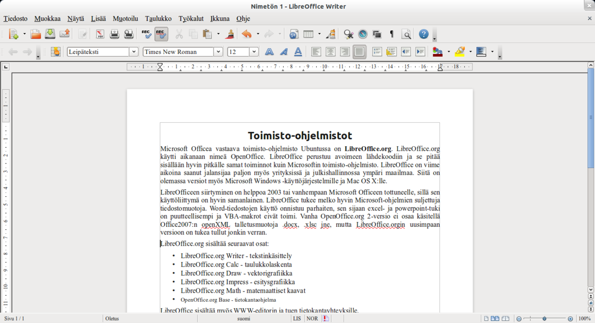Paste from clipboard icon
The height and width of the screenshot is (323, 595).
[x=207, y=34]
